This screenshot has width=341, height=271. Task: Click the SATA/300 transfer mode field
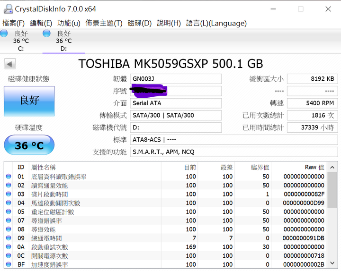tap(176, 115)
